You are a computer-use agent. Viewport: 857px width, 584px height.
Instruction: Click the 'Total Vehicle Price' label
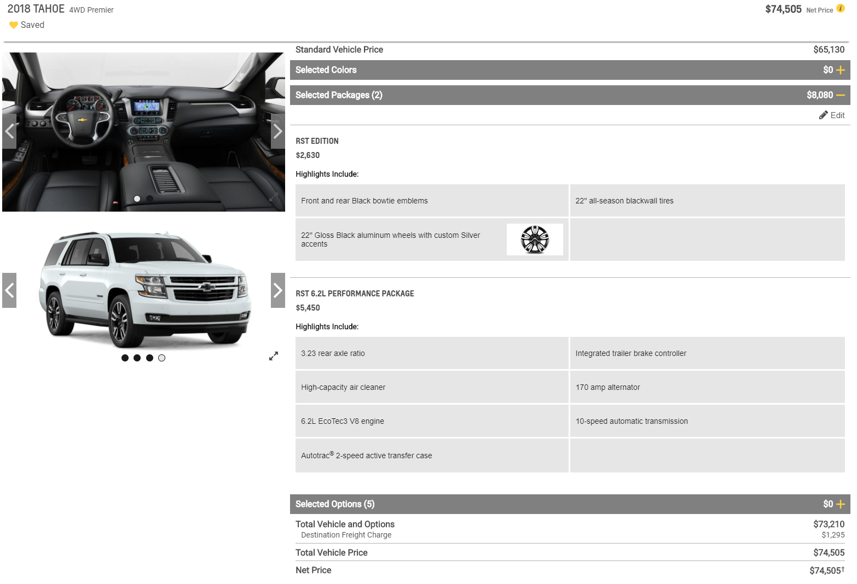tap(332, 553)
